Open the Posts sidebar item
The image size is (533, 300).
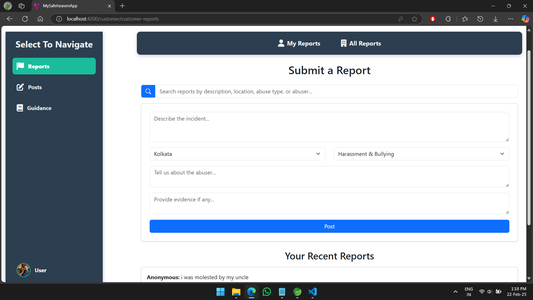click(x=35, y=87)
